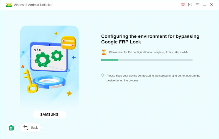Click the SAMSUNG brand label
The width and height of the screenshot is (219, 139).
[x=49, y=114]
